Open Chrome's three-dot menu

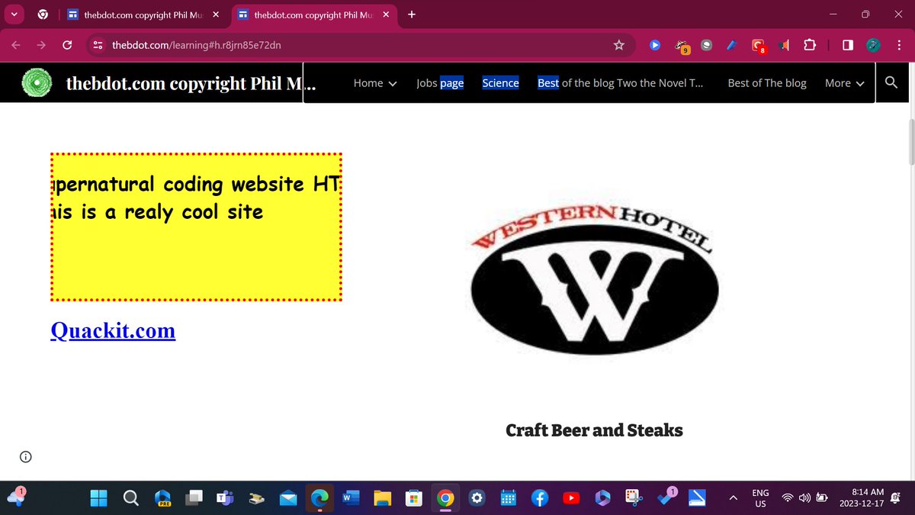899,45
